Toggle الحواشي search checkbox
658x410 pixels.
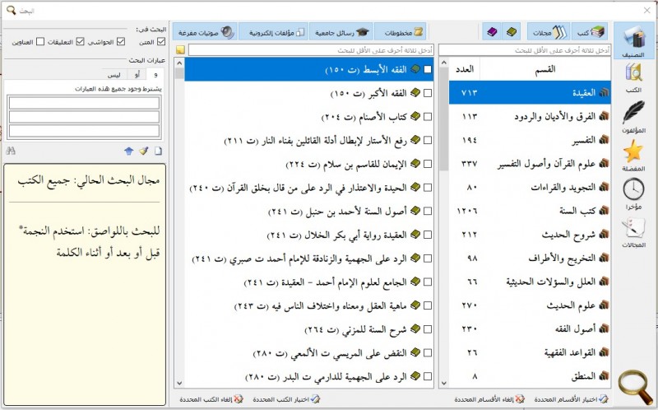pyautogui.click(x=121, y=42)
